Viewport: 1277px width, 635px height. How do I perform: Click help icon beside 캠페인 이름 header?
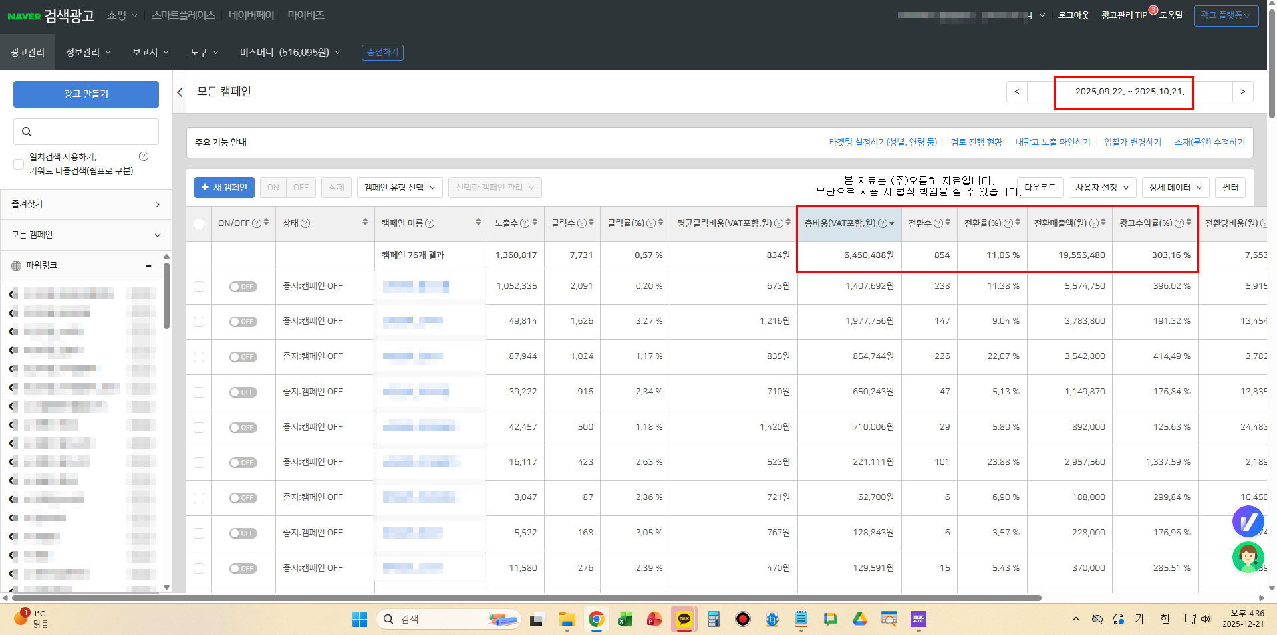[x=430, y=223]
